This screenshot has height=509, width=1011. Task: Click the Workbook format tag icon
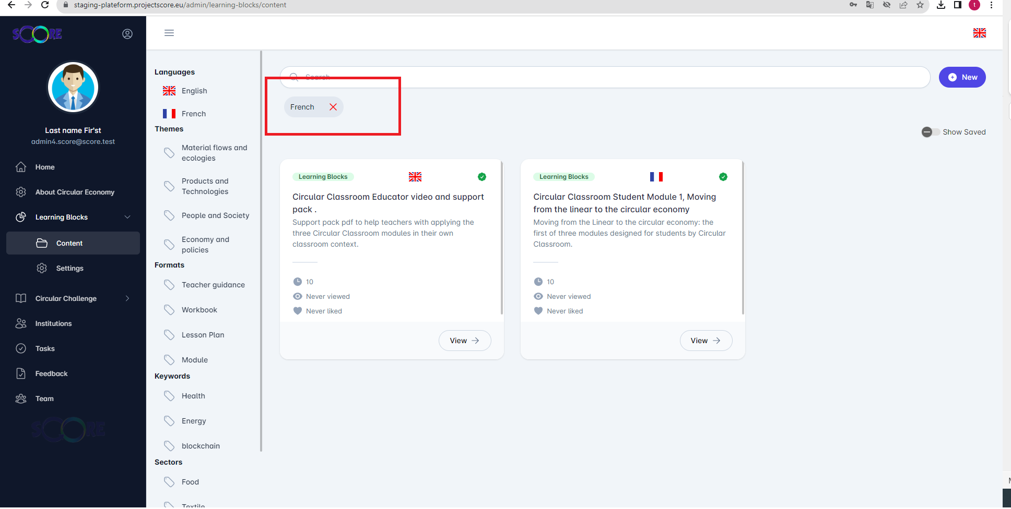pyautogui.click(x=169, y=310)
